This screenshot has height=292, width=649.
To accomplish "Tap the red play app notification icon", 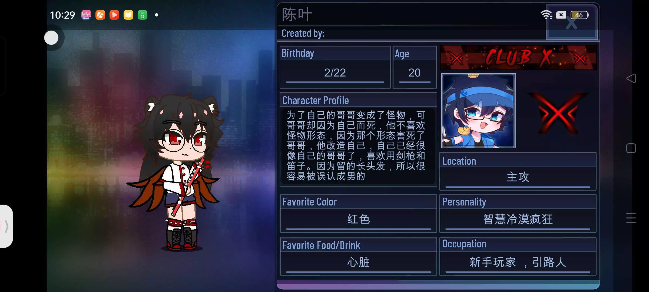I will [x=114, y=15].
